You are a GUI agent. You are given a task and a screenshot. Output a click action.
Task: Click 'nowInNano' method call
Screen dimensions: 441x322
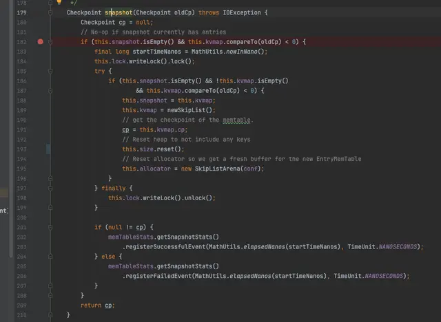point(242,52)
